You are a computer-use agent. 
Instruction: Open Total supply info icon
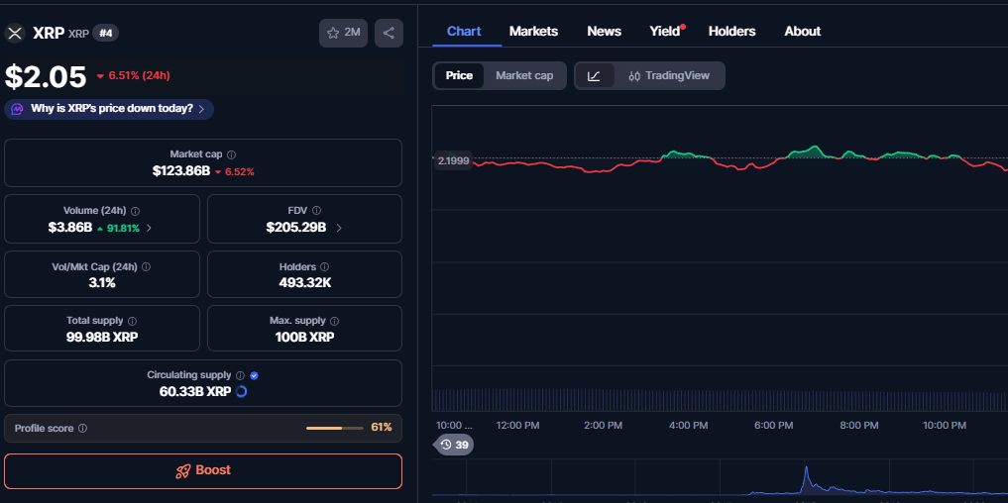(x=133, y=321)
